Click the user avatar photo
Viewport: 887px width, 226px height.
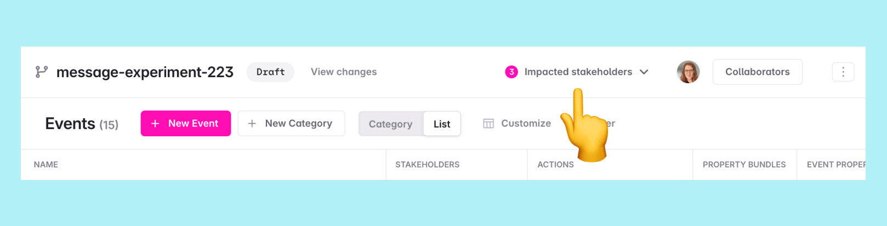(688, 72)
